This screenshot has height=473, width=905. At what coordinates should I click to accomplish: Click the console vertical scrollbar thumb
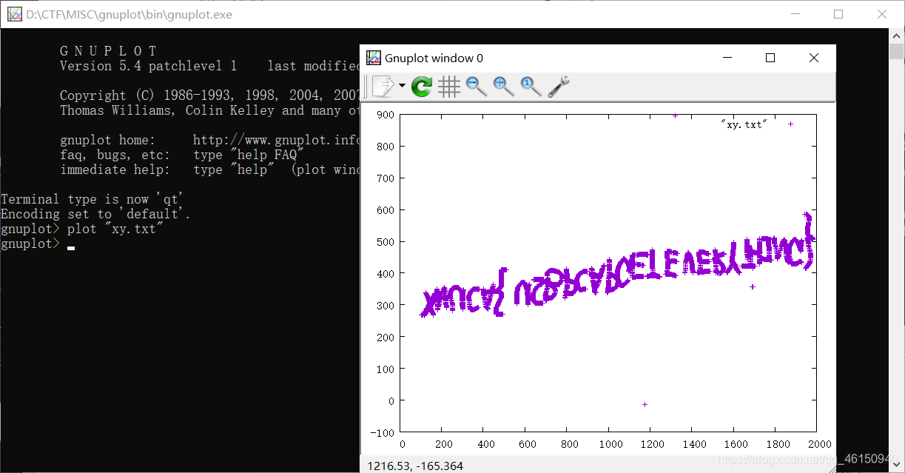coord(897,52)
